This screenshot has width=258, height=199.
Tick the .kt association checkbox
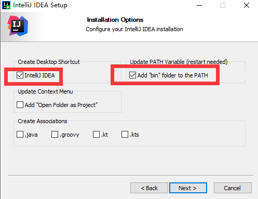96,135
